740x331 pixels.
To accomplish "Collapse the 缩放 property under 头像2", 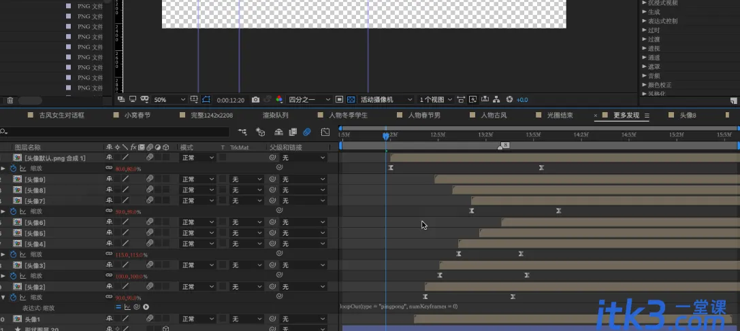I will (3, 298).
